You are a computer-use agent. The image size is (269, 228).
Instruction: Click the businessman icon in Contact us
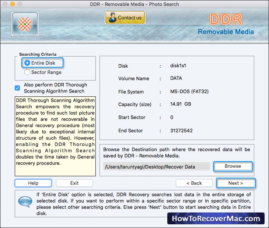[x=112, y=17]
